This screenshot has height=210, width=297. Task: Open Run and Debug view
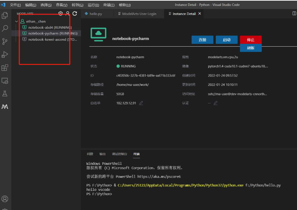[5, 55]
